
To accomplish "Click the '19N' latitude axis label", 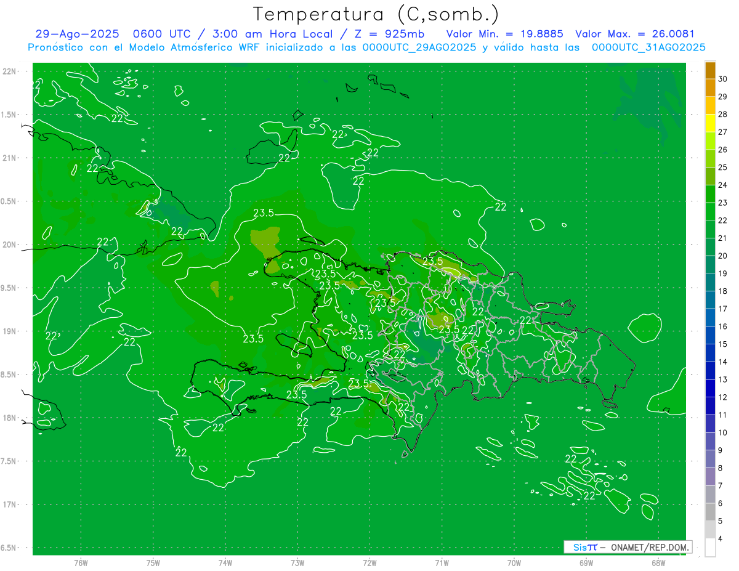I will (10, 331).
